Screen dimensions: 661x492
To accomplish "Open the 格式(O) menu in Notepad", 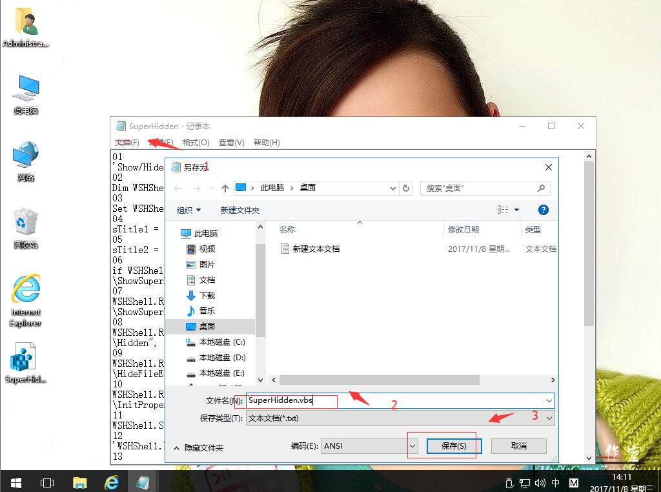I will (195, 142).
